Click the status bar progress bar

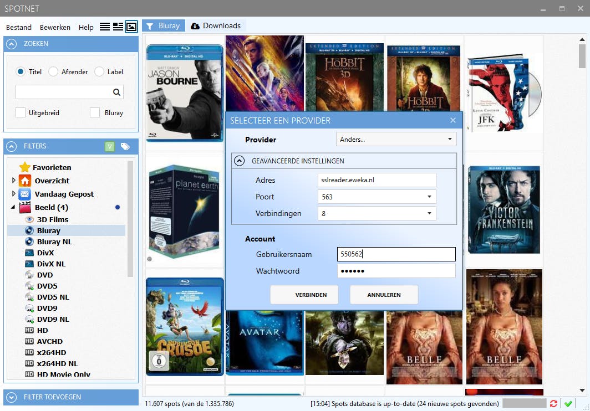524,403
